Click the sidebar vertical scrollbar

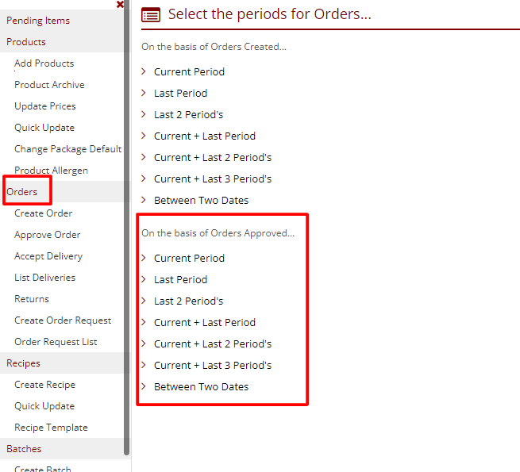pos(126,238)
